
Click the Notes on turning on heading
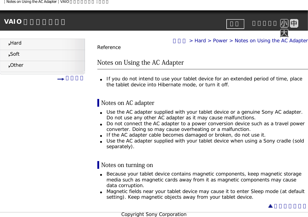point(127,165)
